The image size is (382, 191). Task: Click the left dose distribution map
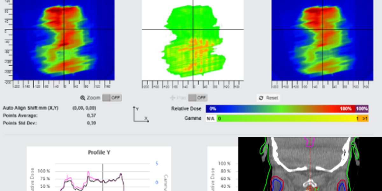[59, 40]
